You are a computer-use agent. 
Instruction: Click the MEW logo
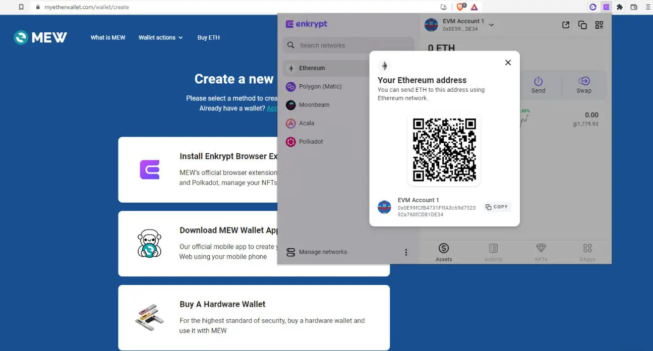click(40, 37)
